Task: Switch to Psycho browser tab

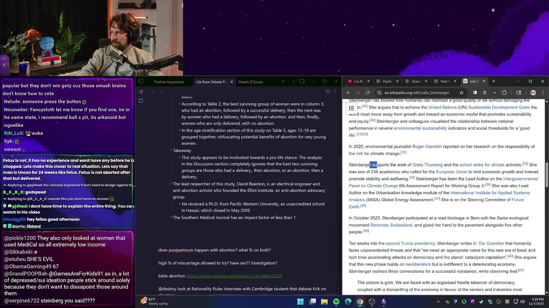Action: click(387, 81)
